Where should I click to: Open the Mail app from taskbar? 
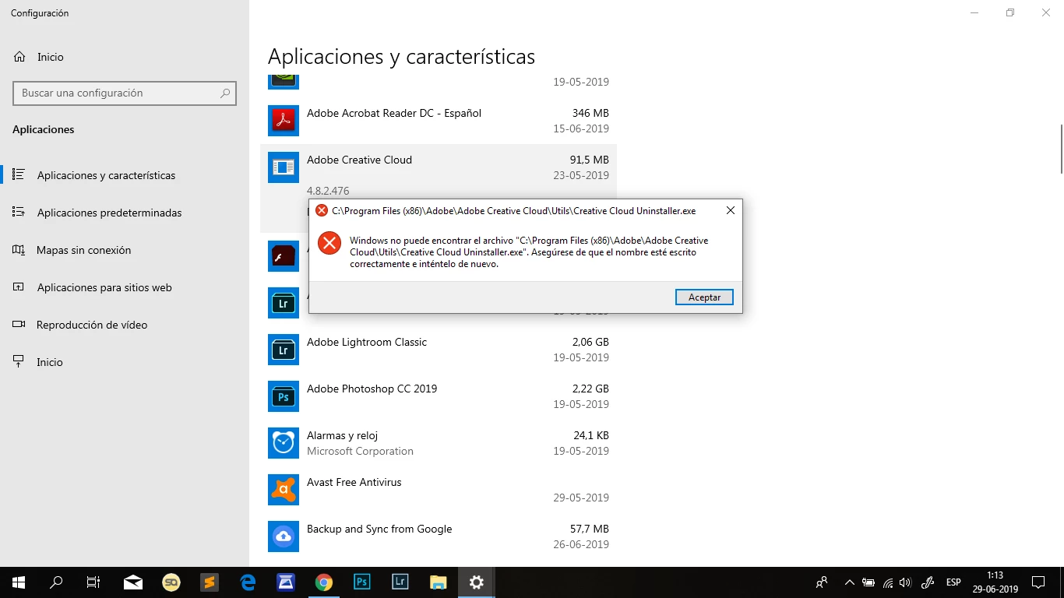tap(133, 582)
